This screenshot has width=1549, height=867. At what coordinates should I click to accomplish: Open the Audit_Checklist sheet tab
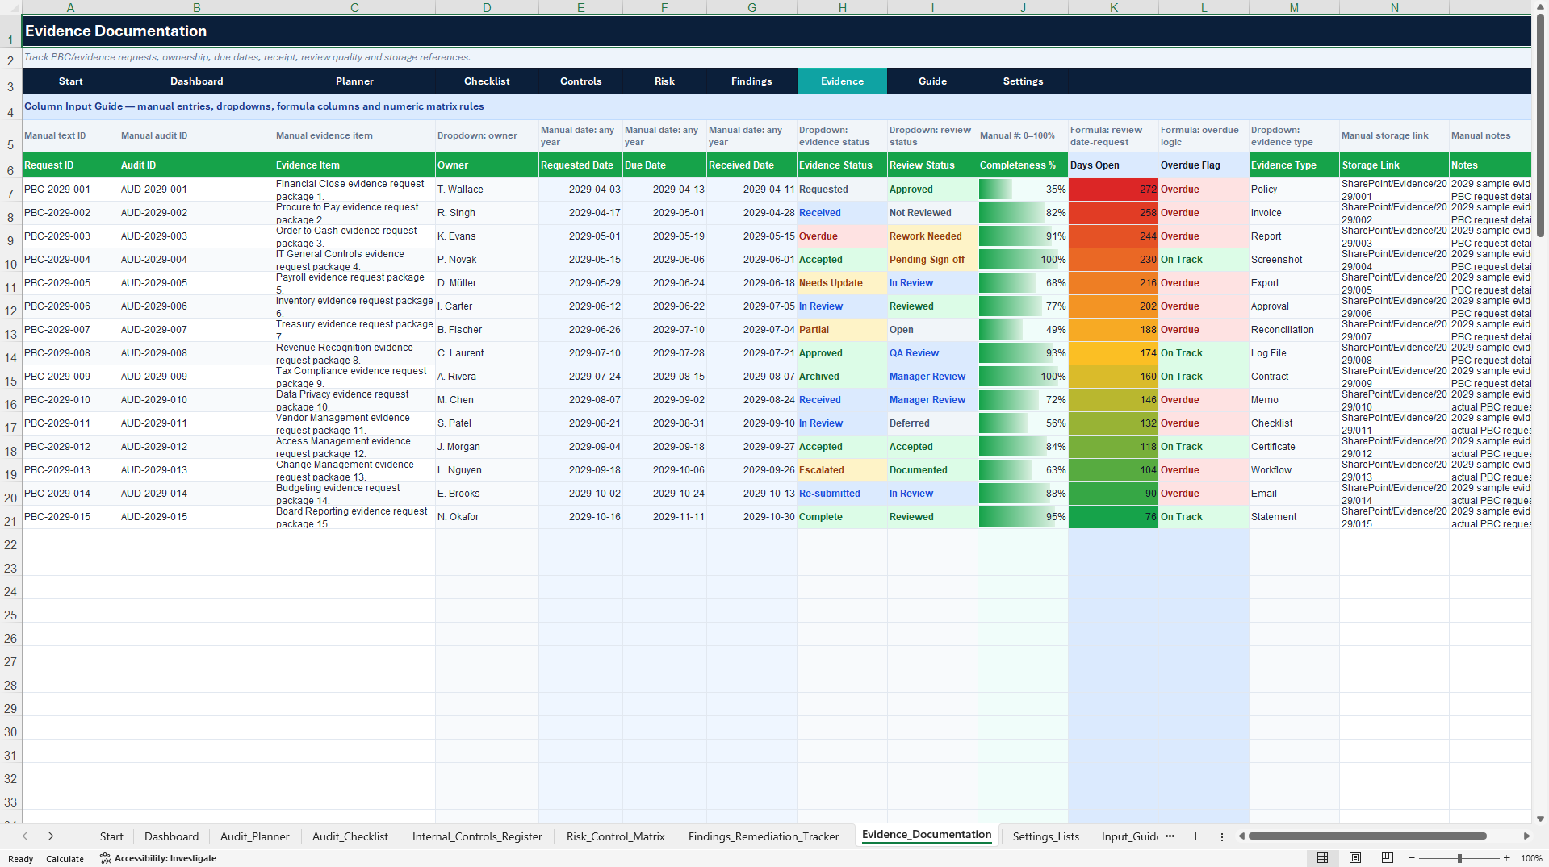350,836
